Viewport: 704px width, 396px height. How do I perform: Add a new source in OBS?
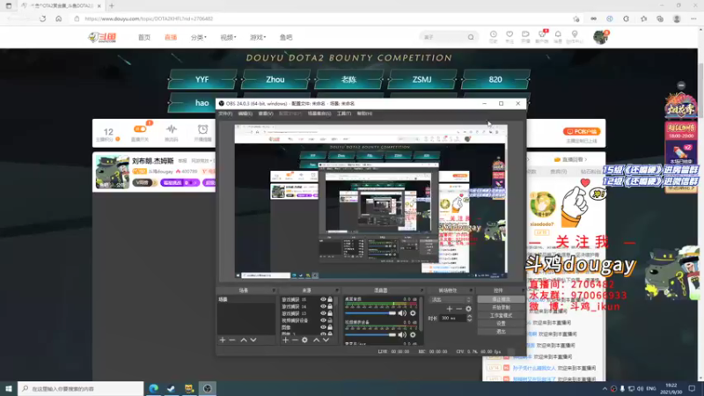click(285, 340)
